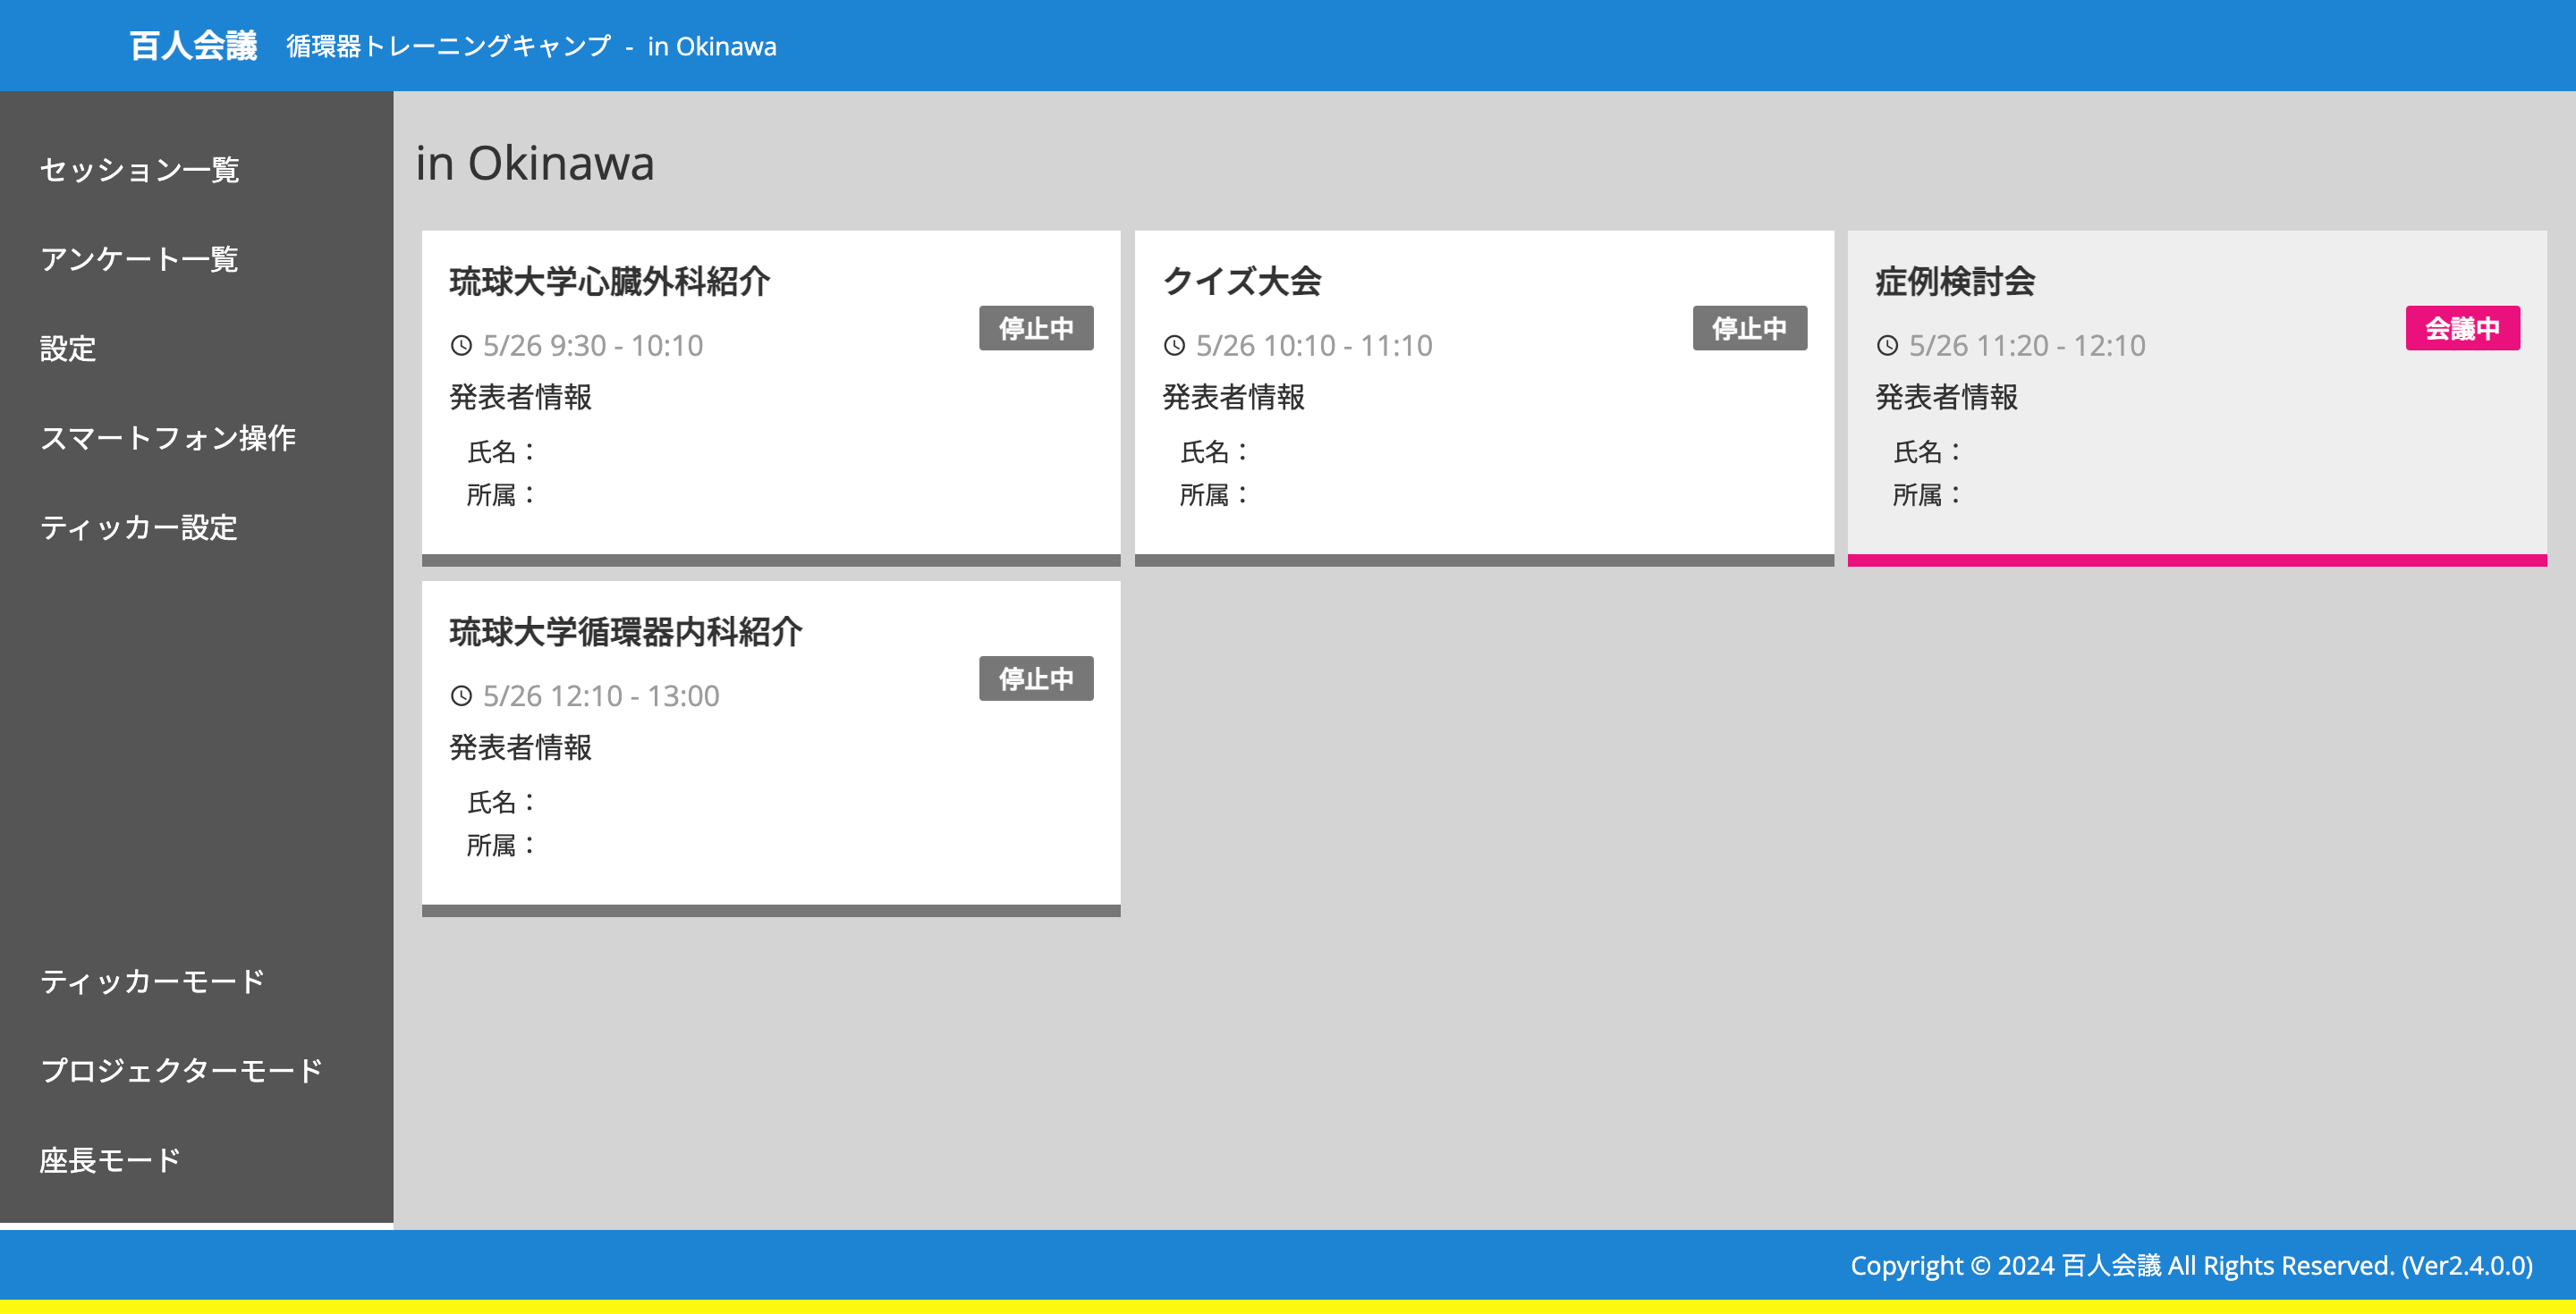The height and width of the screenshot is (1314, 2576).
Task: Switch to ティッカーモード
Action: click(x=152, y=981)
